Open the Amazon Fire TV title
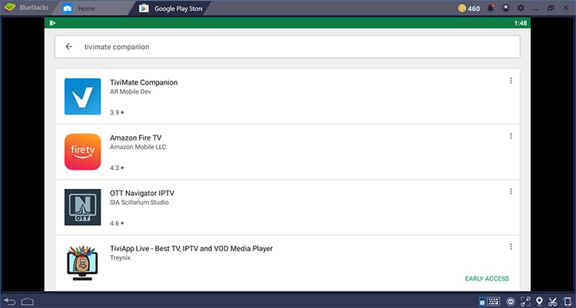 tap(135, 137)
